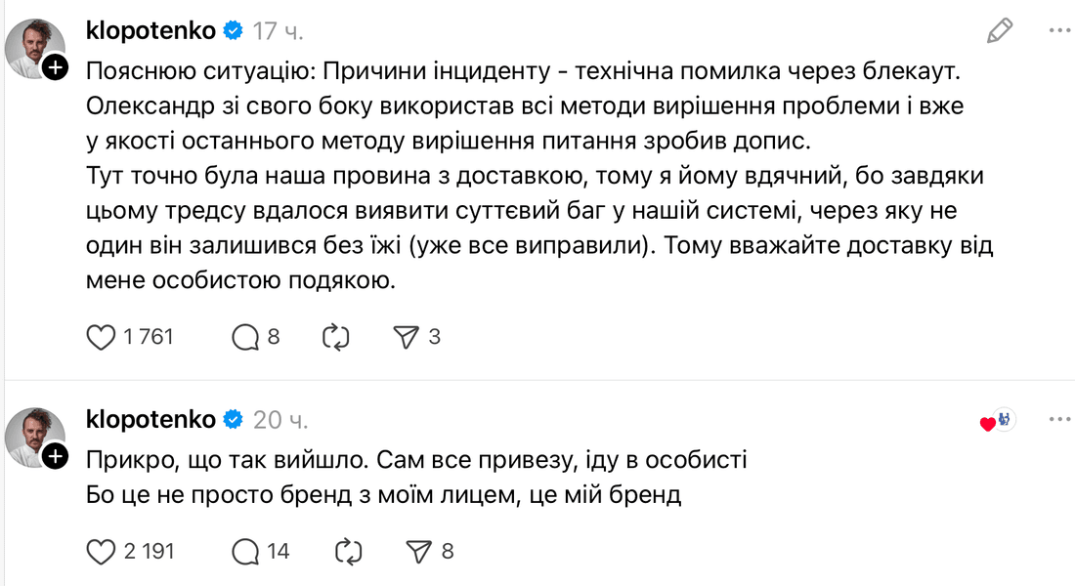Open klopotenko profile from second post username

pos(150,419)
